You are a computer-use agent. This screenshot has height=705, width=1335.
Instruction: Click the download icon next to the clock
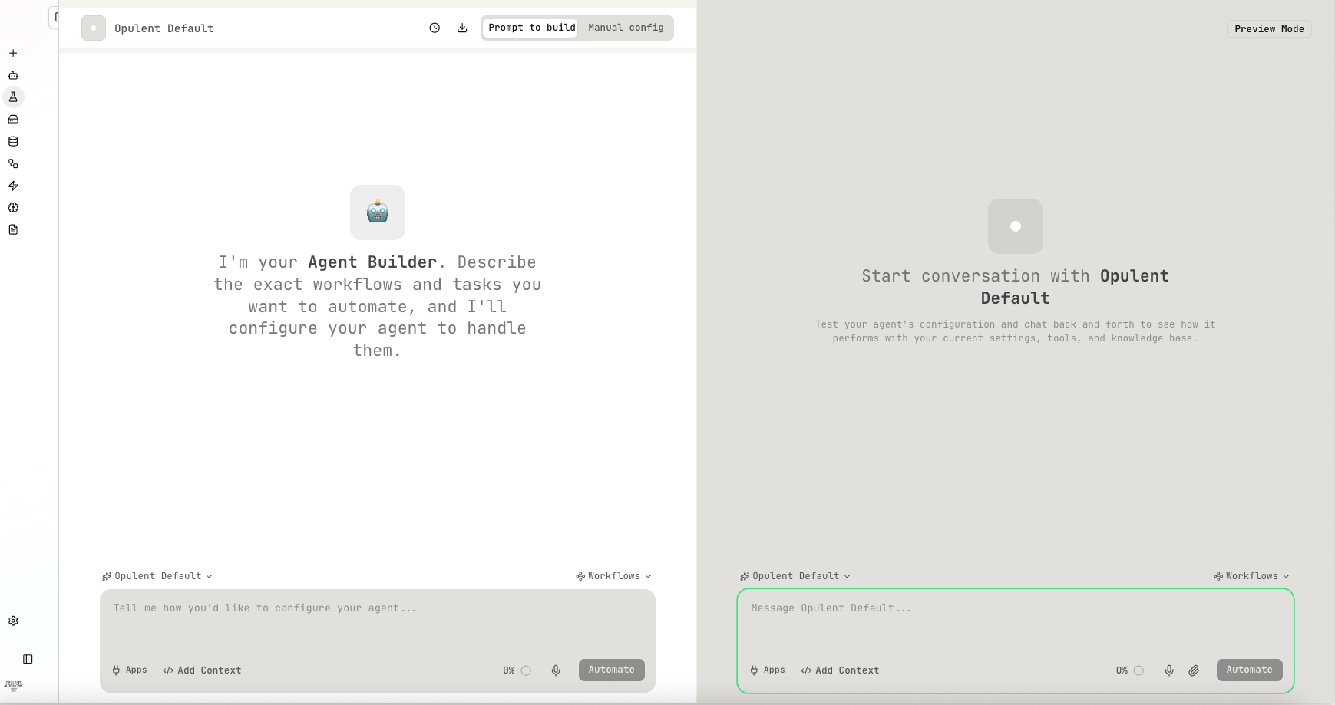[x=462, y=28]
